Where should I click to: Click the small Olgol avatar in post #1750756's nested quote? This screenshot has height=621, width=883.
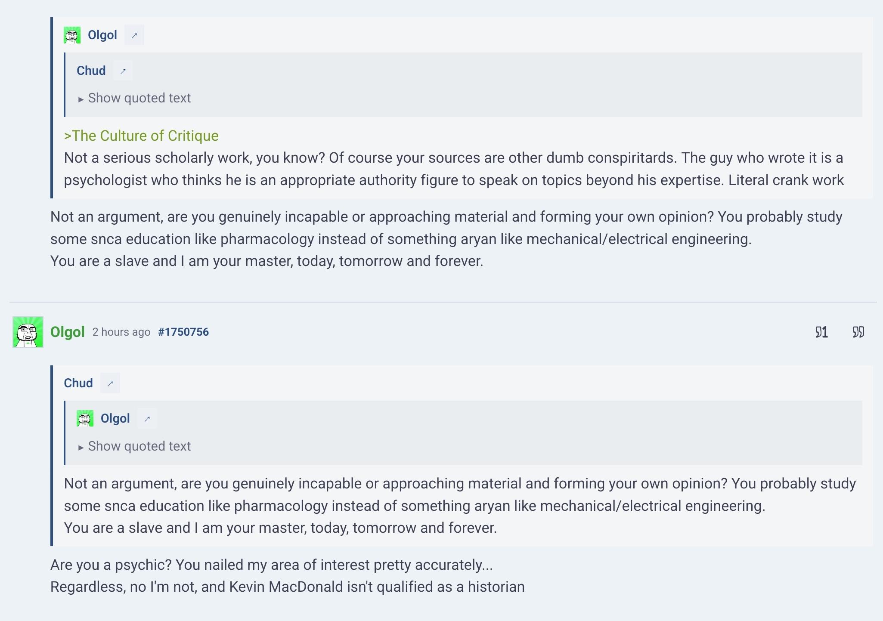point(85,419)
